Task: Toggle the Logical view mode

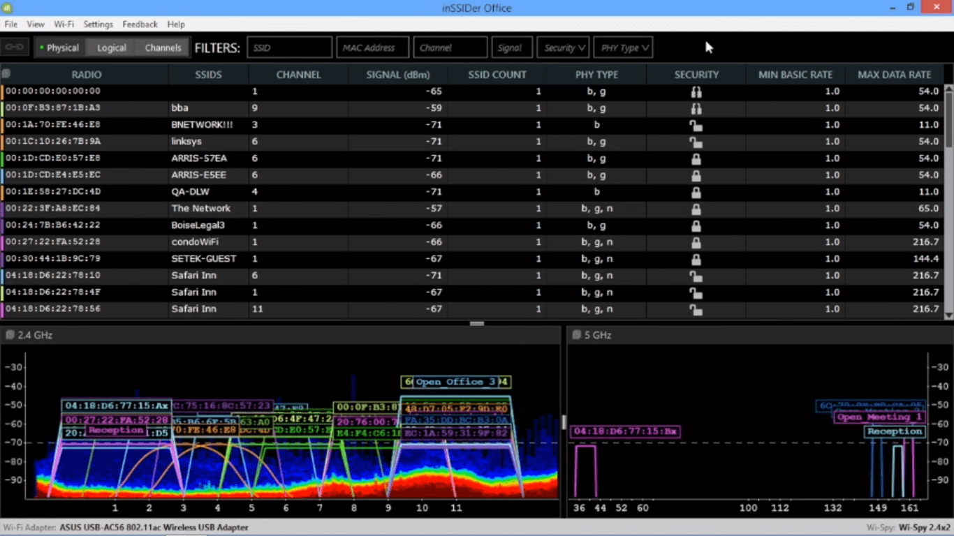Action: pos(110,47)
